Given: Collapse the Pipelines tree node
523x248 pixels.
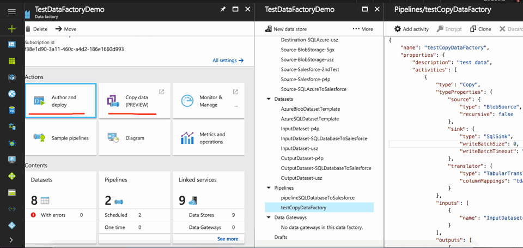Looking at the screenshot, I should pos(269,188).
